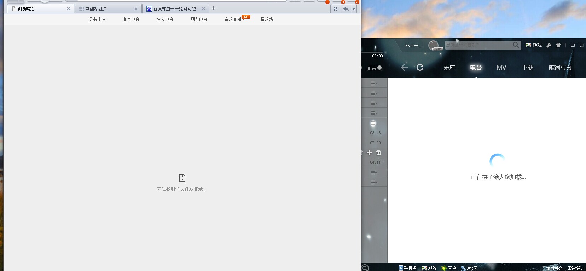Open 网友电台 navigation link
Viewport: 586px width, 271px height.
[x=199, y=19]
